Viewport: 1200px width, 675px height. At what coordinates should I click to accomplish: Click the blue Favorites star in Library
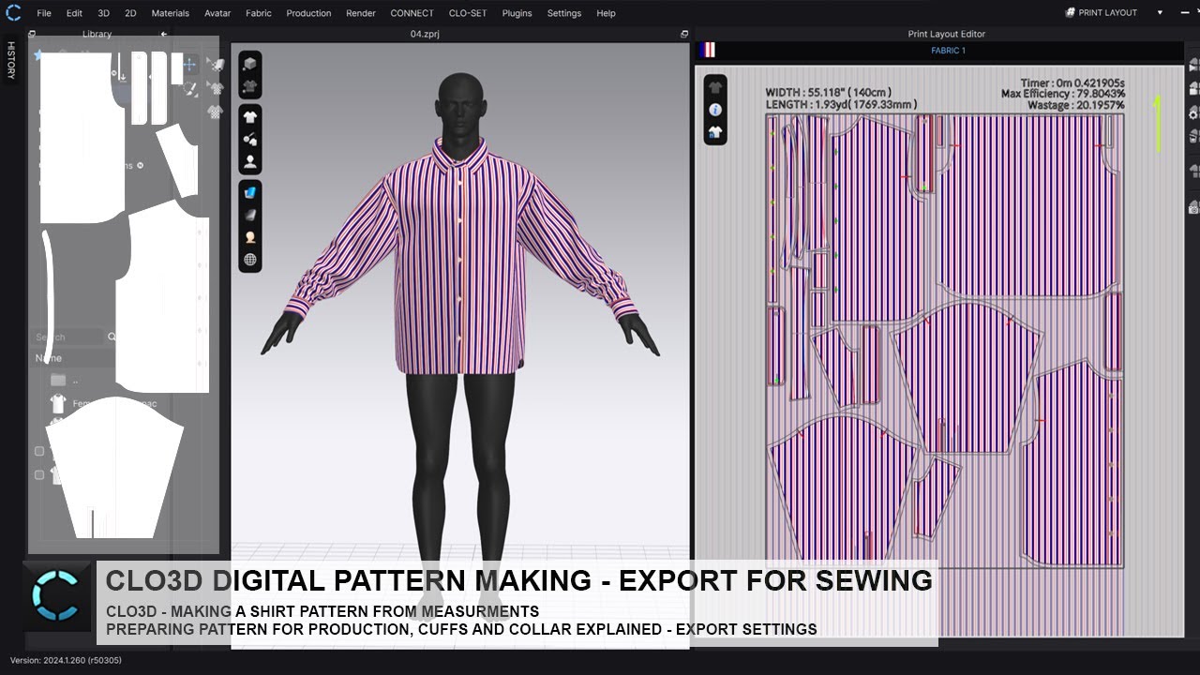pyautogui.click(x=38, y=56)
